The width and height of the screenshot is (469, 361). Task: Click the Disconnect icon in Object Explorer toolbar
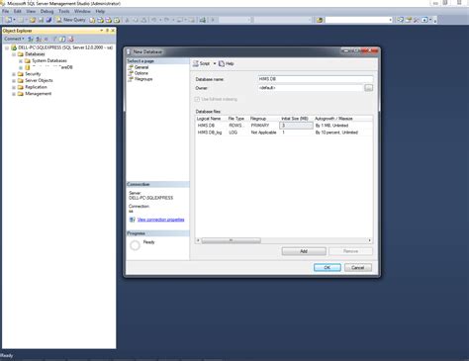coord(39,39)
